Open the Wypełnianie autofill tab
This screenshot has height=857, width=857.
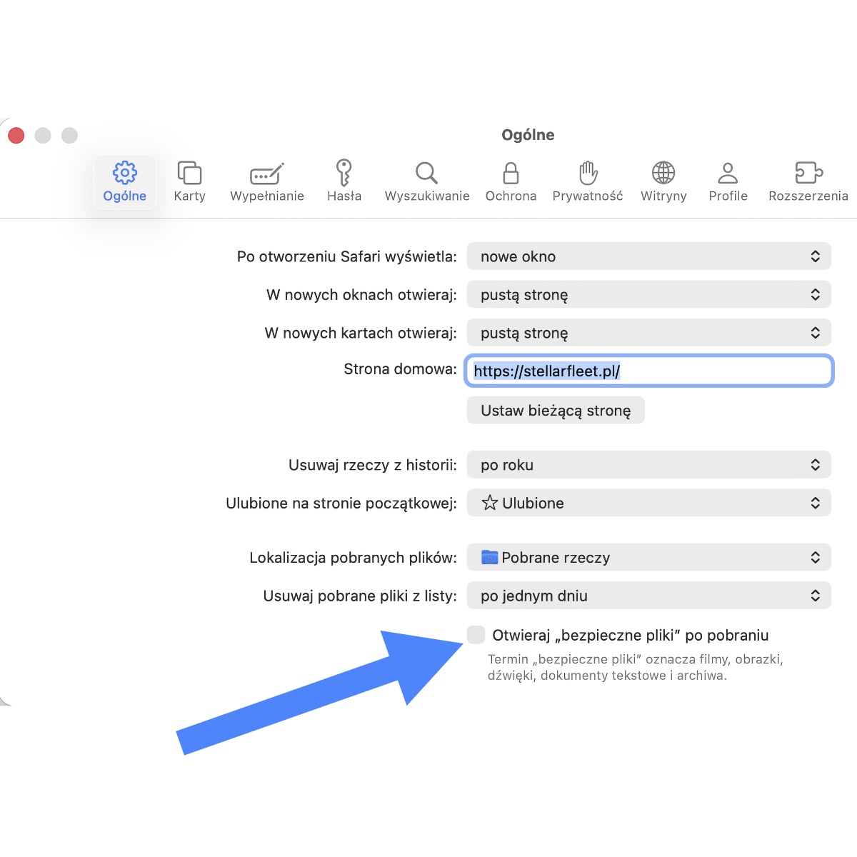tap(267, 182)
